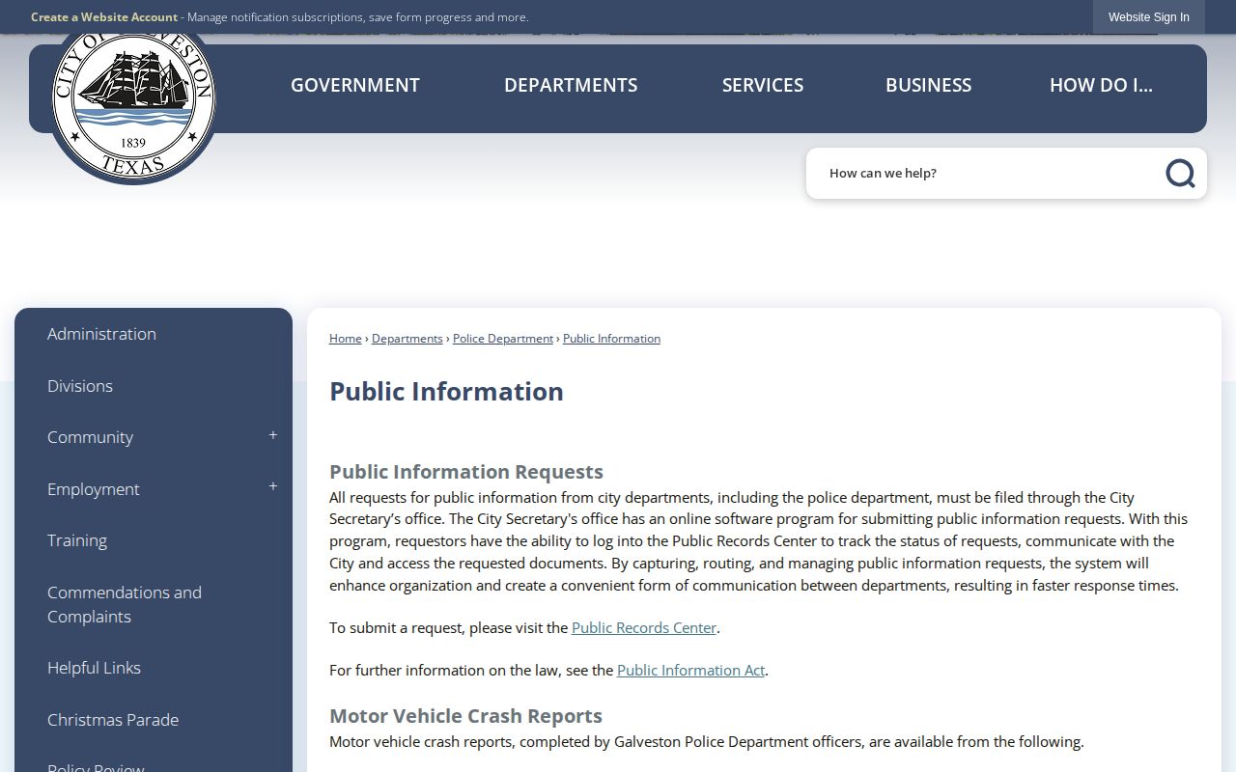Click the City of Galveston seal logo
The width and height of the screenshot is (1236, 772).
133,104
